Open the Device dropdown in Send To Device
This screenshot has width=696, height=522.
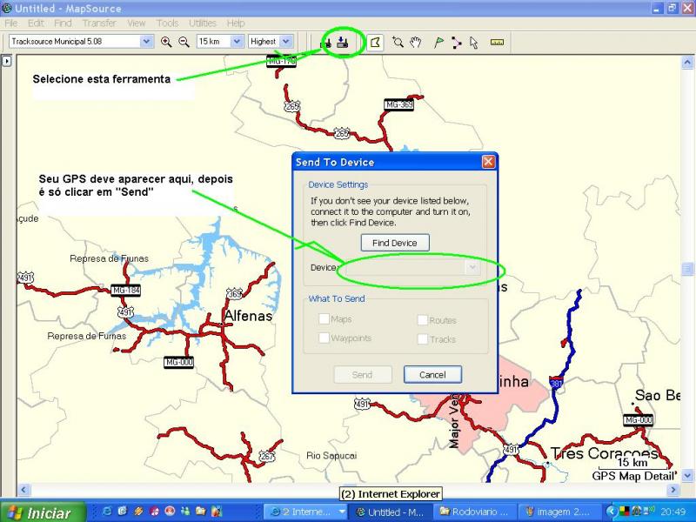(472, 267)
